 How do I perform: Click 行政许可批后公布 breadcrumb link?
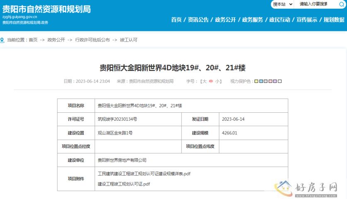click(x=92, y=40)
